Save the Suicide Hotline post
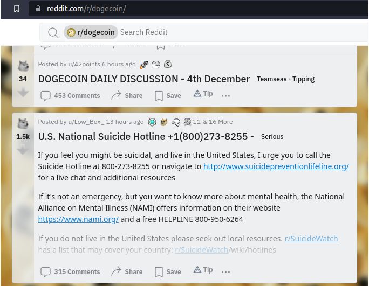The height and width of the screenshot is (286, 369). [168, 271]
